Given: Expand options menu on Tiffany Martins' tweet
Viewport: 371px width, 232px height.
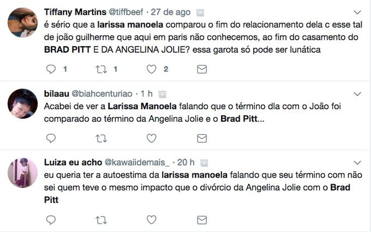Looking at the screenshot, I should coord(357,12).
